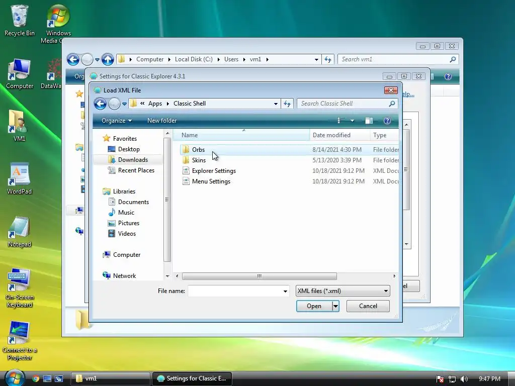The image size is (515, 386).
Task: Open help in the Load XML File dialog
Action: click(387, 121)
